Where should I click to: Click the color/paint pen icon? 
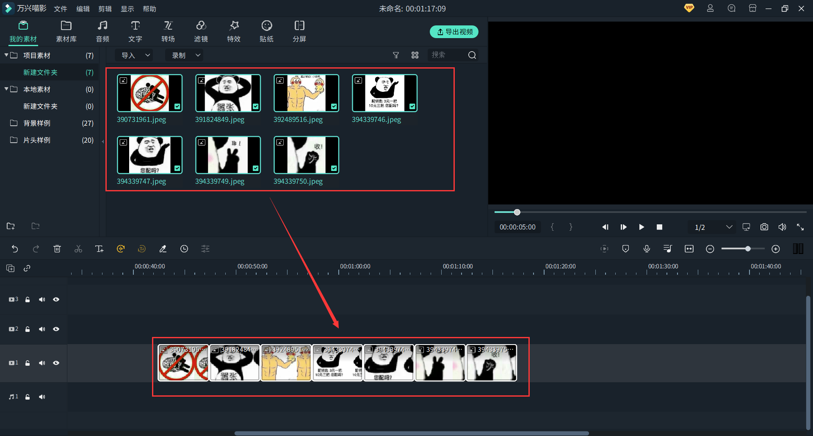click(163, 249)
